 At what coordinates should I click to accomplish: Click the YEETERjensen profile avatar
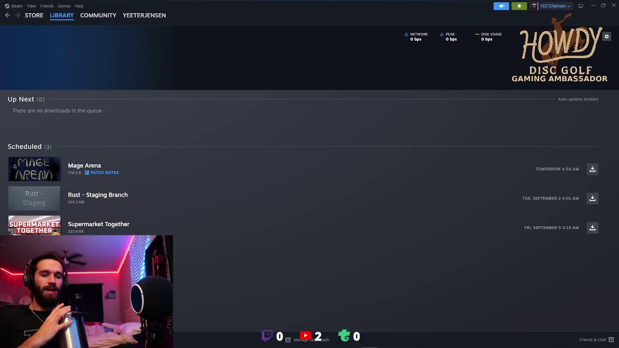pos(534,6)
